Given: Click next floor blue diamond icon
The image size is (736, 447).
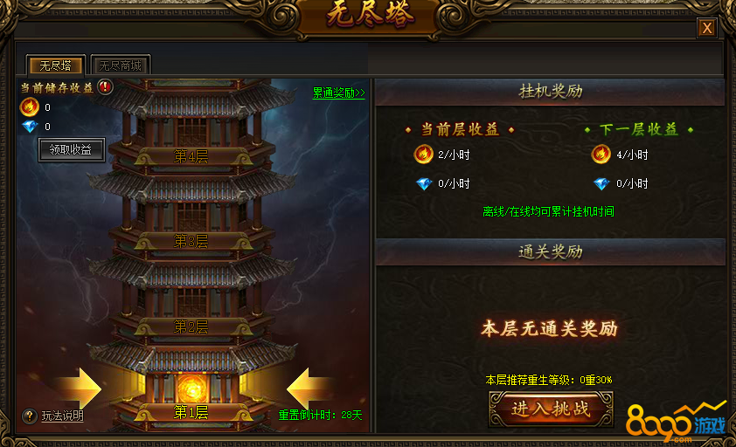Looking at the screenshot, I should click(x=601, y=183).
